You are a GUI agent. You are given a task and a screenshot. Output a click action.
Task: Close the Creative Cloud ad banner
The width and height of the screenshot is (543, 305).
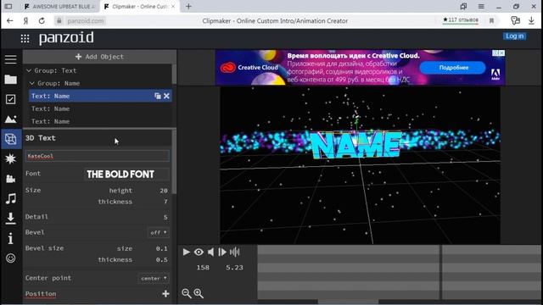click(501, 53)
